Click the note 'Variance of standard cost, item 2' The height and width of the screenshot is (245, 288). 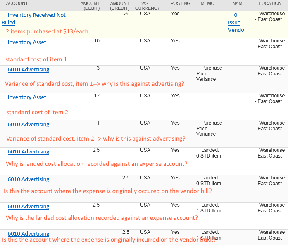50,139
